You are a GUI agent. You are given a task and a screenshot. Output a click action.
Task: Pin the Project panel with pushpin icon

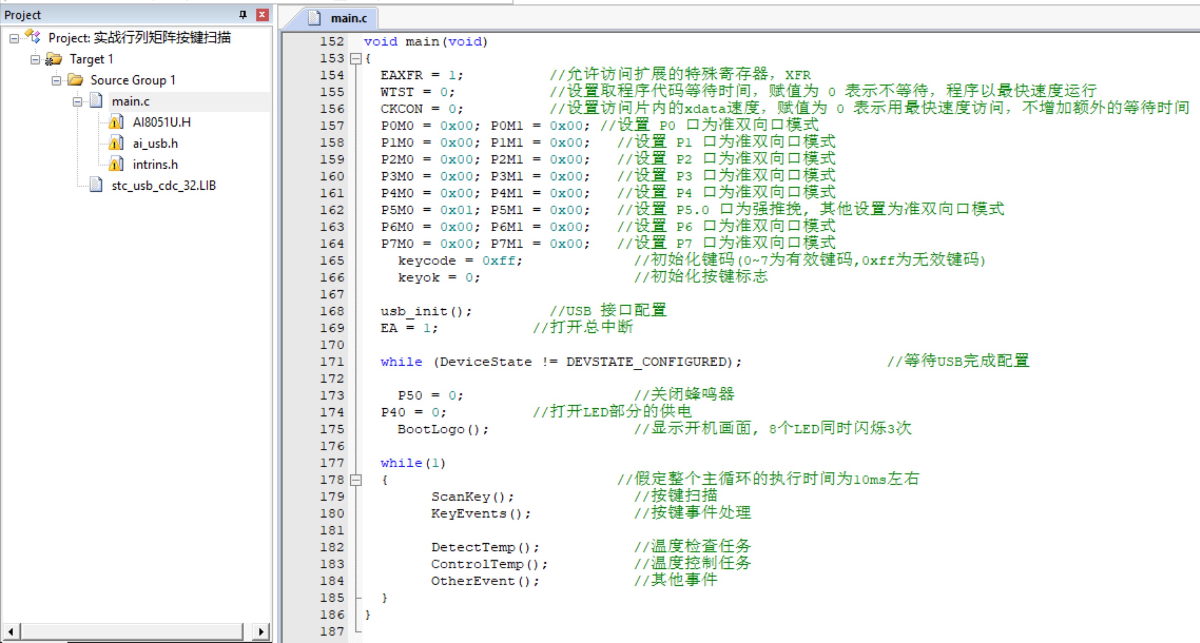coord(242,15)
